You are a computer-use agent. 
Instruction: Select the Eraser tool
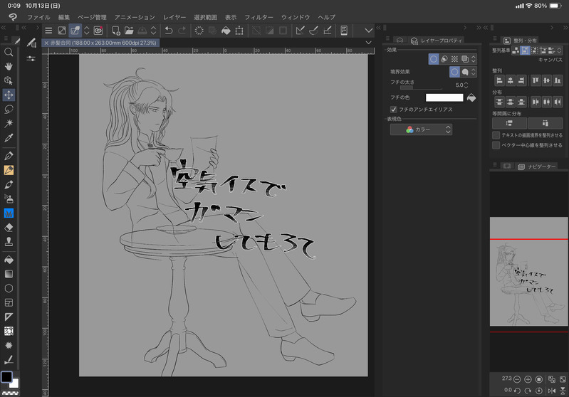9,228
